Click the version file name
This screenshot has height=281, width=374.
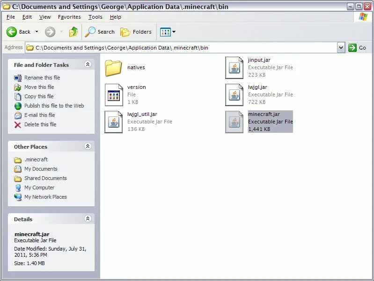pyautogui.click(x=136, y=87)
